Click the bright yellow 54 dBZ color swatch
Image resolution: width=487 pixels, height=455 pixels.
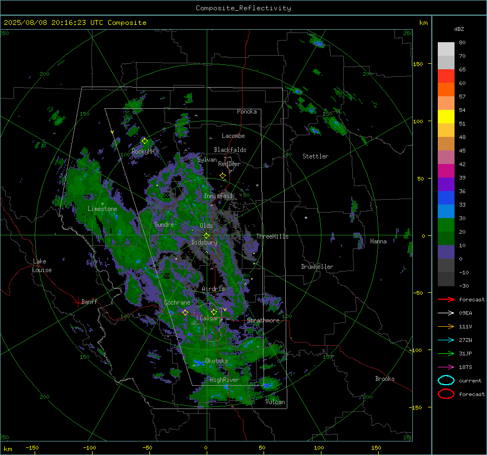[446, 117]
